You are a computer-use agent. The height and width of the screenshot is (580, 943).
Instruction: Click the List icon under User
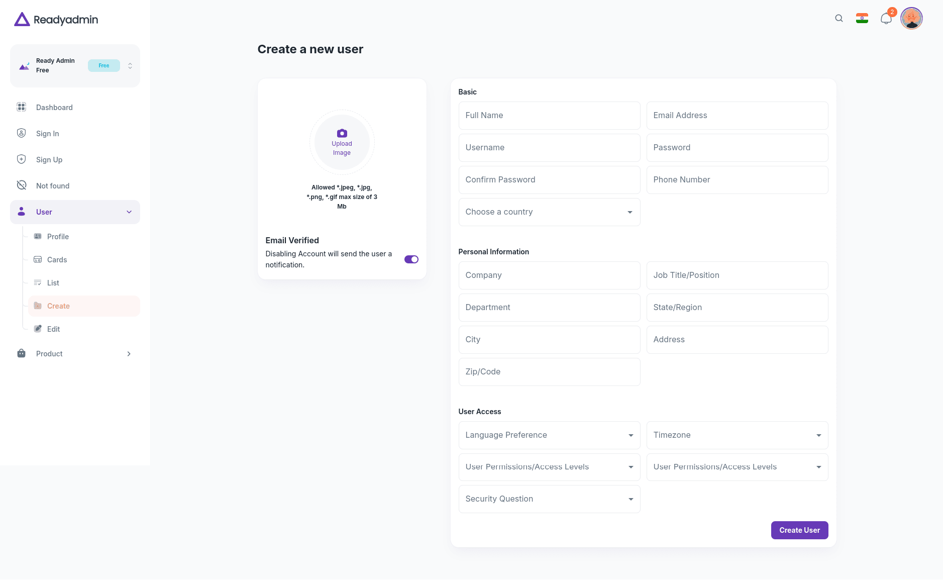click(x=38, y=282)
